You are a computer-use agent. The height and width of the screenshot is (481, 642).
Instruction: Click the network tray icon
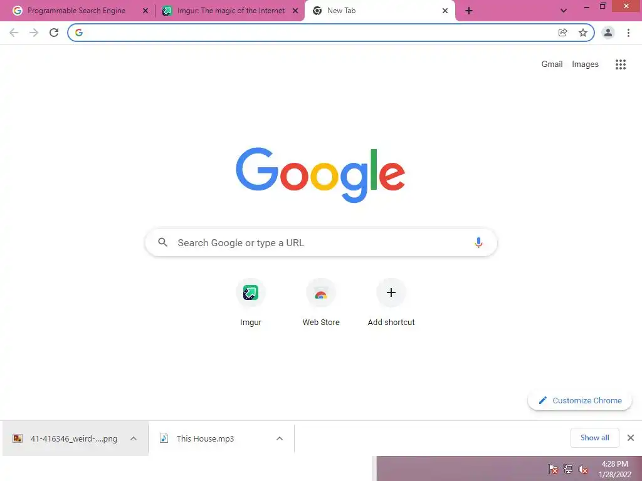(568, 468)
